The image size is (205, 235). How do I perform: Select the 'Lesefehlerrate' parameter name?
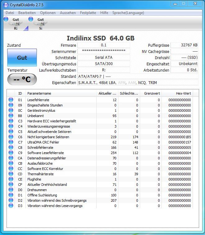(x=38, y=100)
